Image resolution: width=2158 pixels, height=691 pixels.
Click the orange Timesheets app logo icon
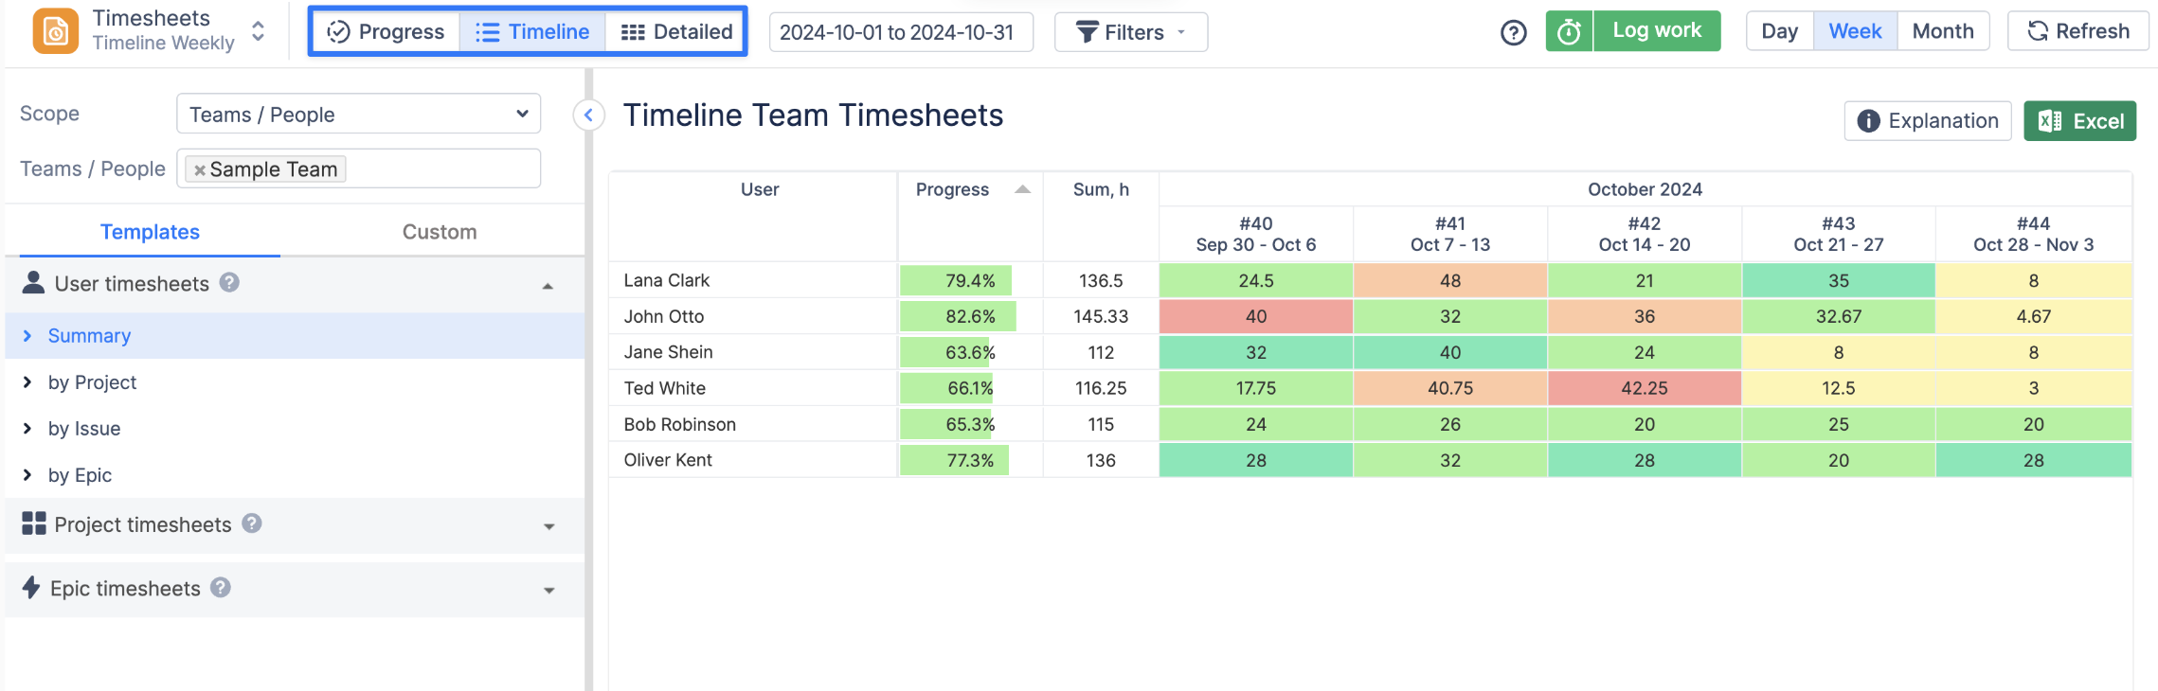[x=56, y=31]
